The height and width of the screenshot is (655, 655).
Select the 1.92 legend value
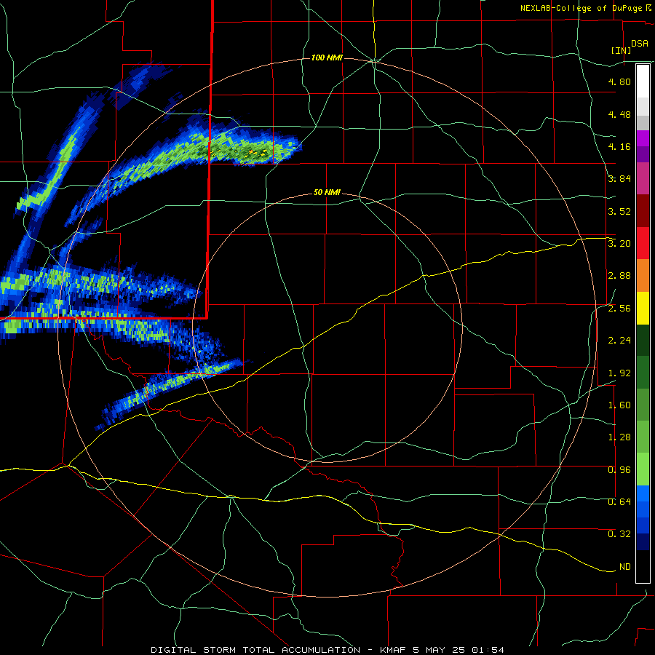point(619,373)
